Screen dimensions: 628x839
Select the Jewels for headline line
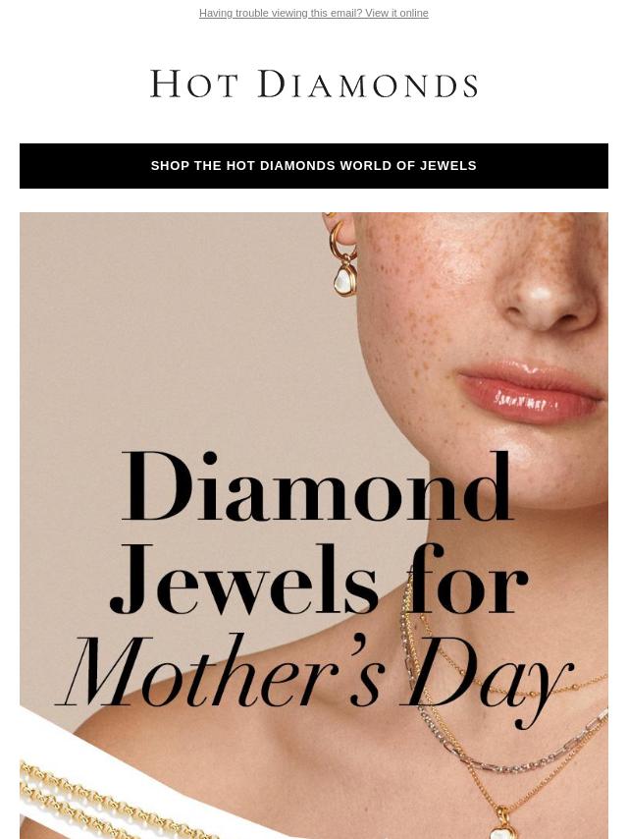tap(318, 582)
